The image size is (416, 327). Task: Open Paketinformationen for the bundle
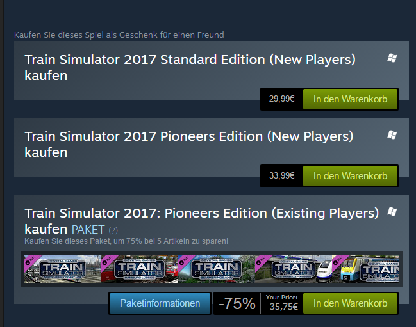[x=160, y=303]
